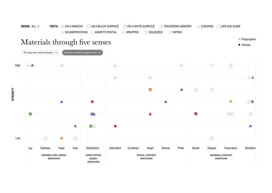Open The approach and conclusion link
The height and width of the screenshot is (193, 272).
click(x=40, y=53)
